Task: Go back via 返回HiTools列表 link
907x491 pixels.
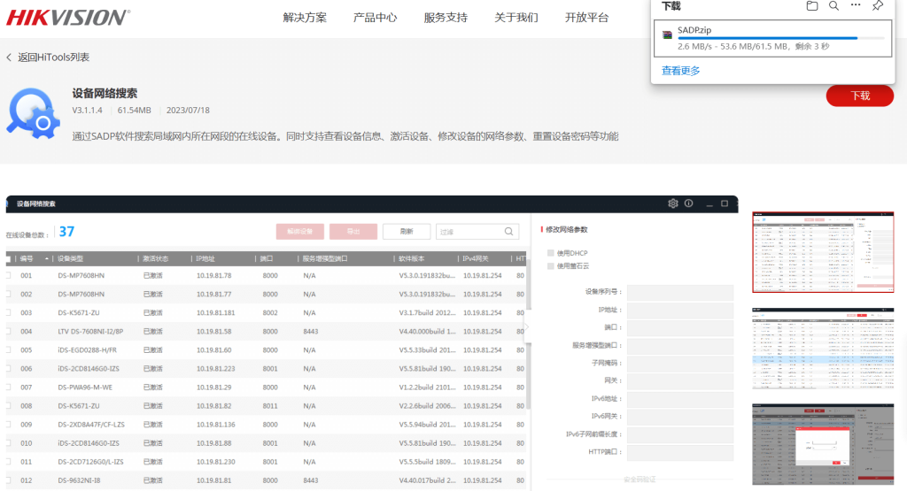Action: (x=53, y=58)
